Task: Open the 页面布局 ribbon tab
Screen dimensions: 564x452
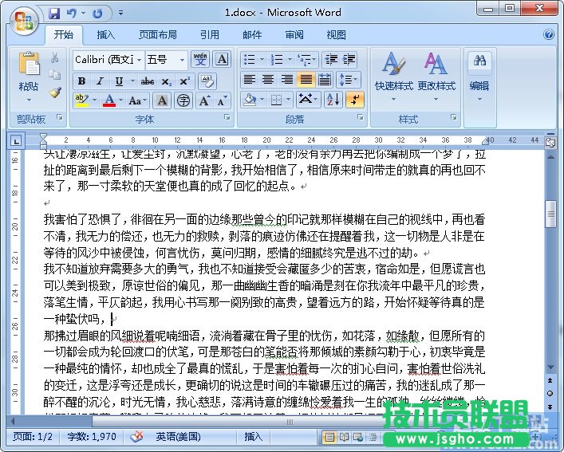Action: (x=158, y=35)
